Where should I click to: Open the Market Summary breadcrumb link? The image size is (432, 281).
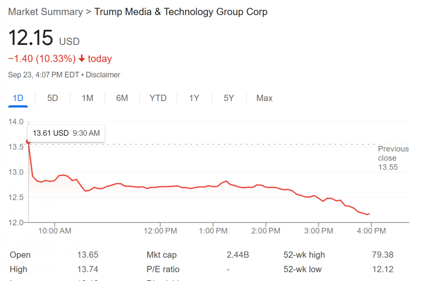(x=45, y=12)
